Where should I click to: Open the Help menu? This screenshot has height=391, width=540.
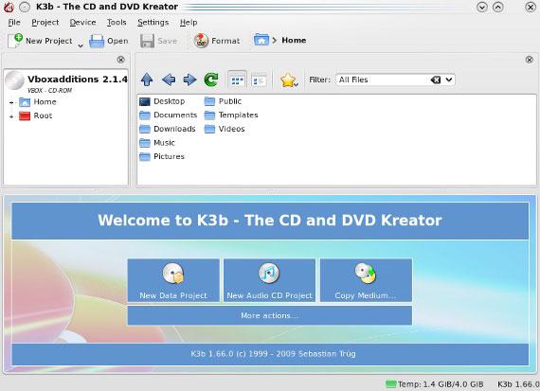click(189, 23)
